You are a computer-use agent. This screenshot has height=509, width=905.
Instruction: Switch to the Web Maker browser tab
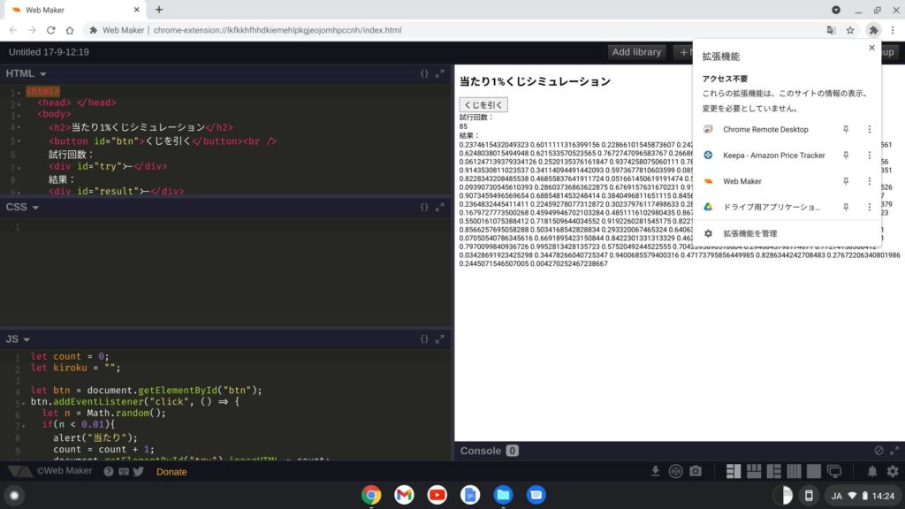[x=74, y=10]
